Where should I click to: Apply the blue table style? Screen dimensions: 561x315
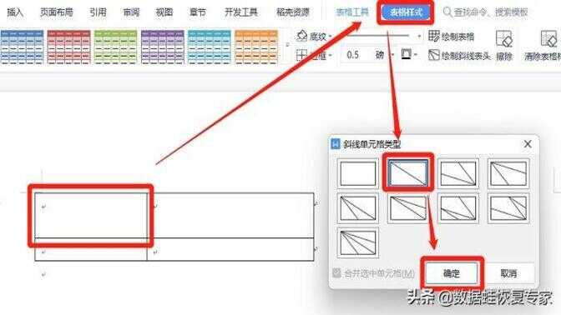click(x=22, y=47)
